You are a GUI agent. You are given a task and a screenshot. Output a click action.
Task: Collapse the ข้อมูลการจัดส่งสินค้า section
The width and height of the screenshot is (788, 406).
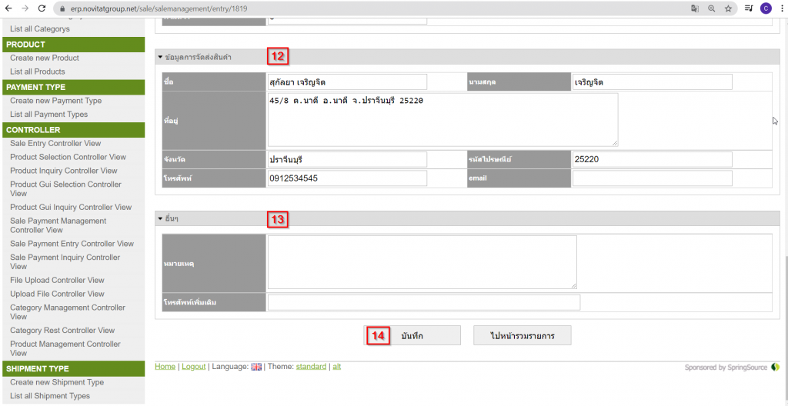coord(159,58)
